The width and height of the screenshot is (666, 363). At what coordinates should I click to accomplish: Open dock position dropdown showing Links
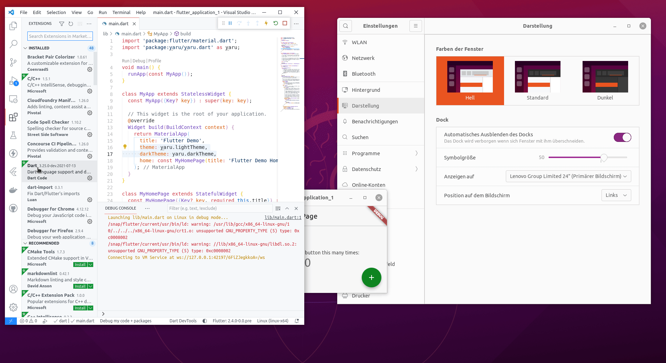click(x=616, y=195)
